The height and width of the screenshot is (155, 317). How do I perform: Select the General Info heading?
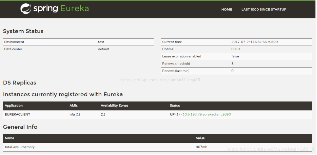(20, 127)
